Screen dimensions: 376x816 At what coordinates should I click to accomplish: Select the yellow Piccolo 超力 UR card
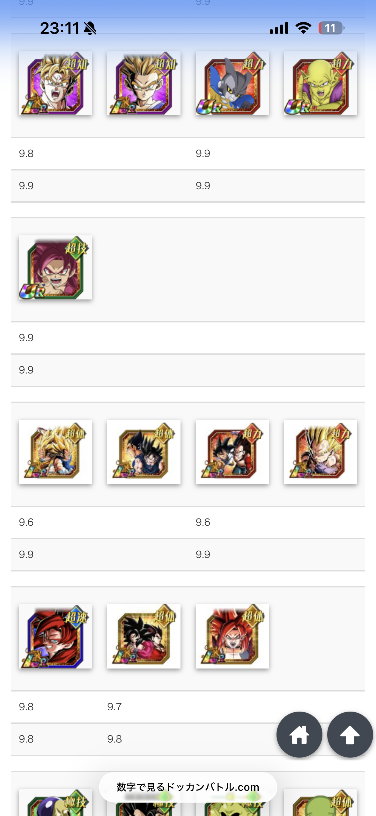pyautogui.click(x=321, y=83)
